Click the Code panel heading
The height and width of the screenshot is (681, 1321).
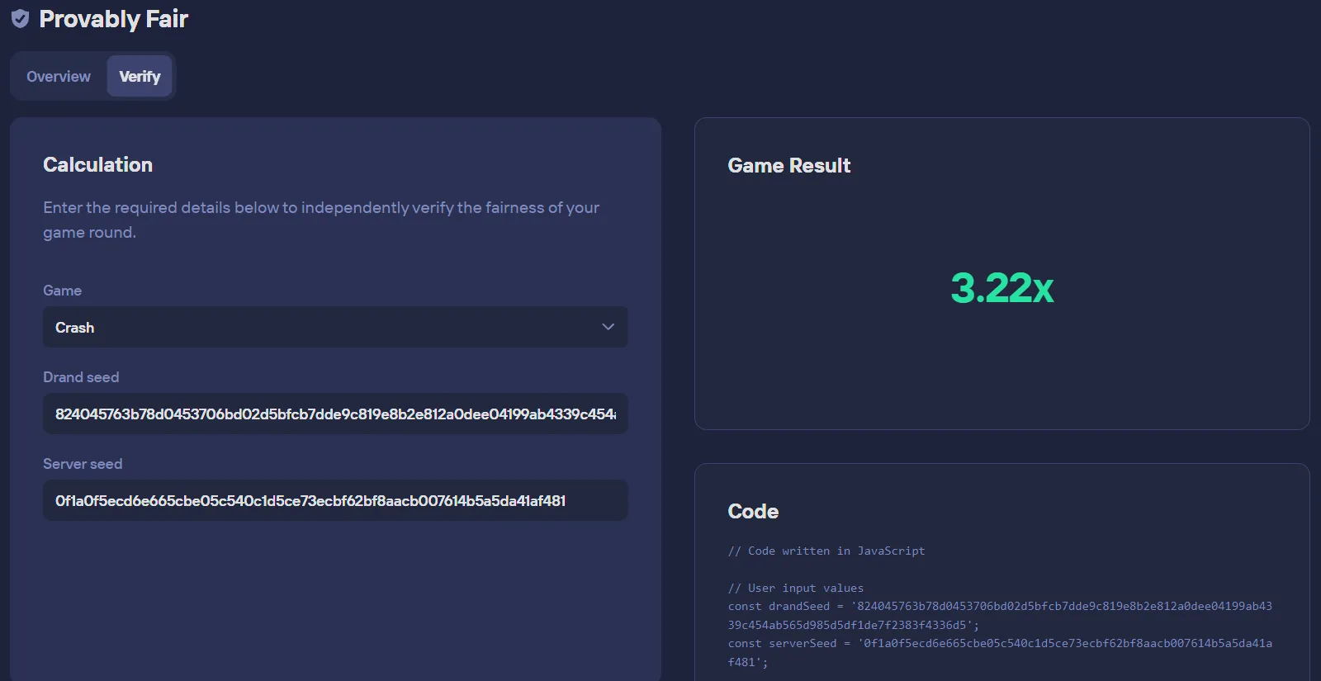point(753,512)
